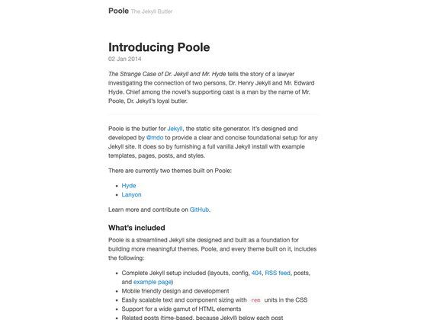Click the 02 Jan 2014 post date

[x=125, y=59]
